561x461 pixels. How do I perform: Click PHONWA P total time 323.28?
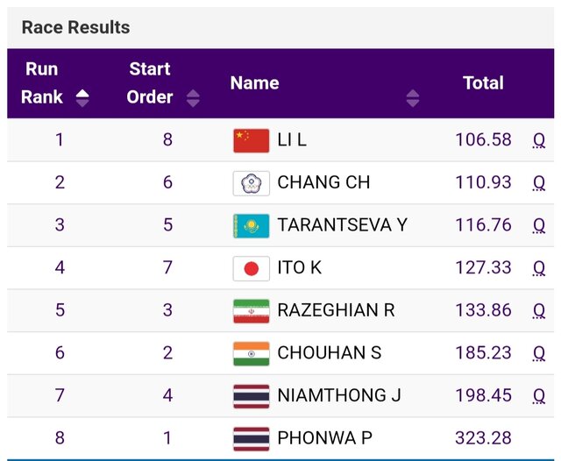coord(483,438)
